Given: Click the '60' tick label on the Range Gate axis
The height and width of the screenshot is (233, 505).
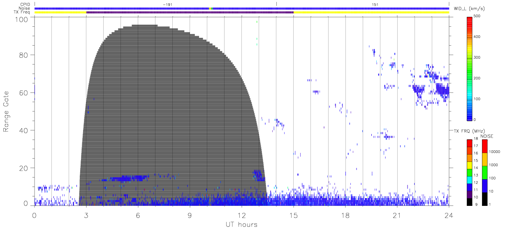Looking at the screenshot, I should point(23,93).
